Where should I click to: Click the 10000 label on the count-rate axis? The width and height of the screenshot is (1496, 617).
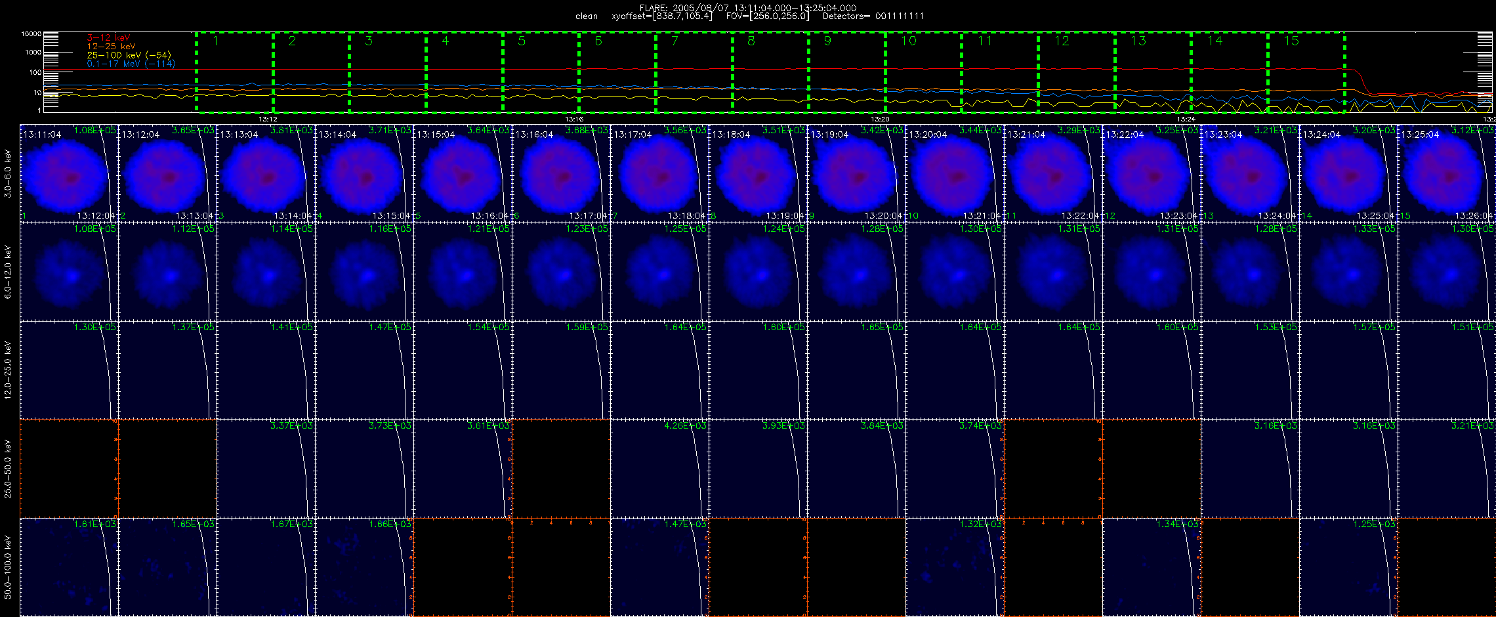point(31,34)
